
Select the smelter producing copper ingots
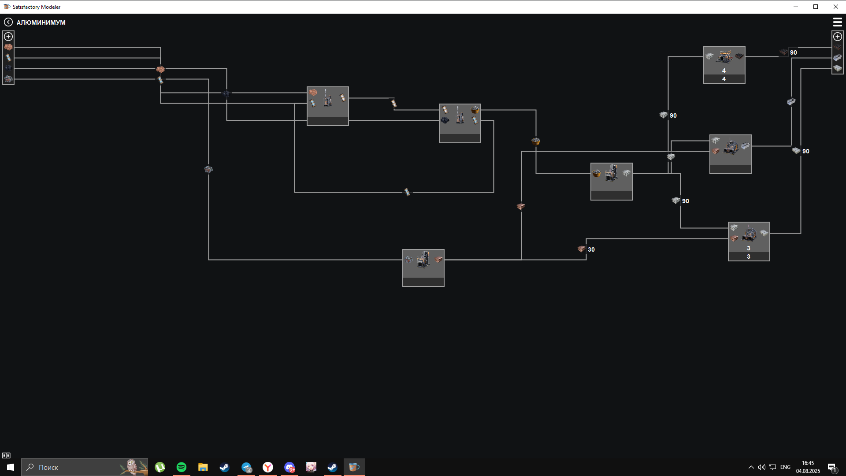tap(423, 268)
